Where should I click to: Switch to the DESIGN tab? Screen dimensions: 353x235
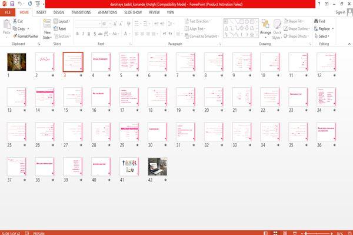tap(59, 12)
